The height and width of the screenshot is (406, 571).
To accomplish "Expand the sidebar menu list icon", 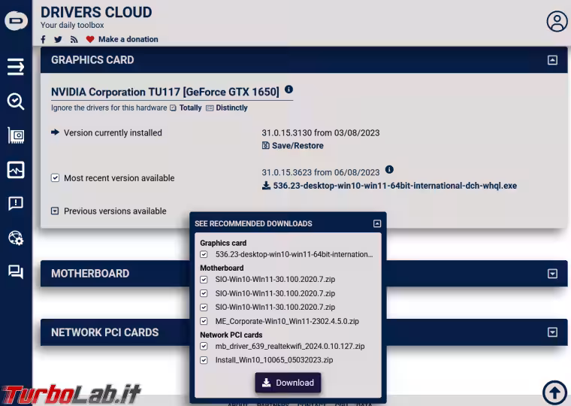I will click(16, 67).
